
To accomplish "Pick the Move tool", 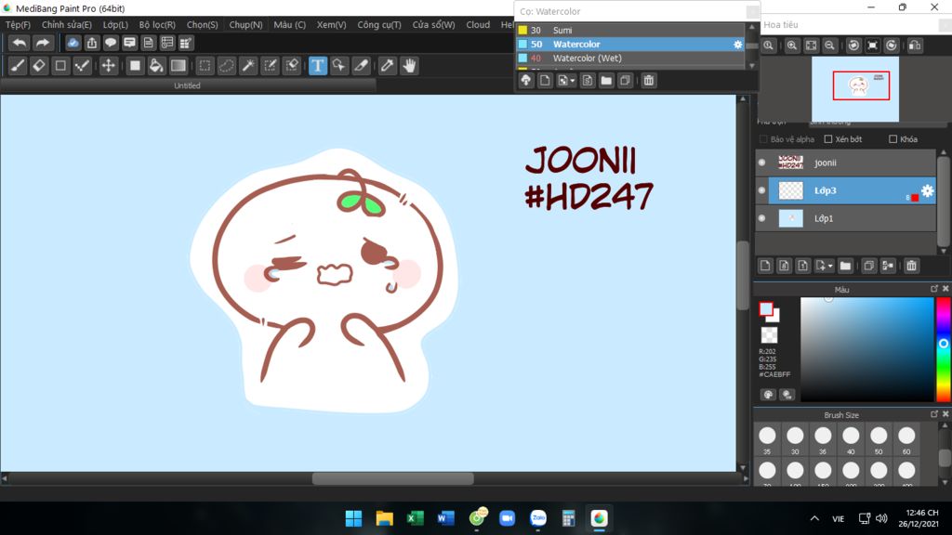I will click(x=108, y=66).
